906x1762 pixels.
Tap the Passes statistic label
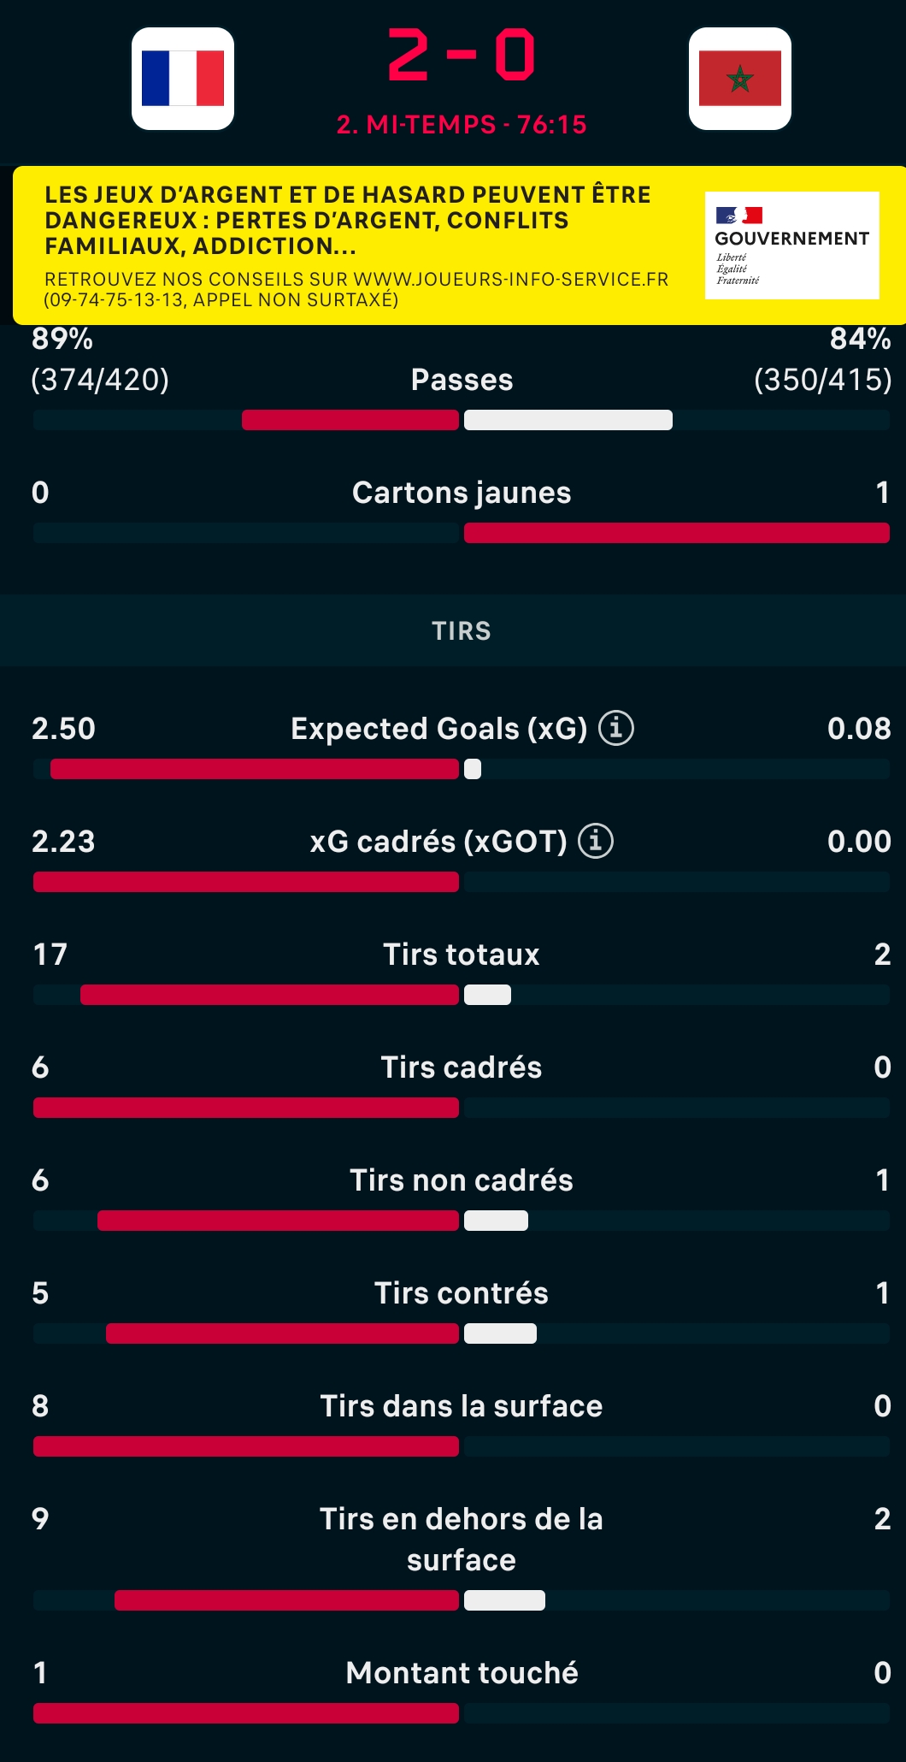coord(462,380)
